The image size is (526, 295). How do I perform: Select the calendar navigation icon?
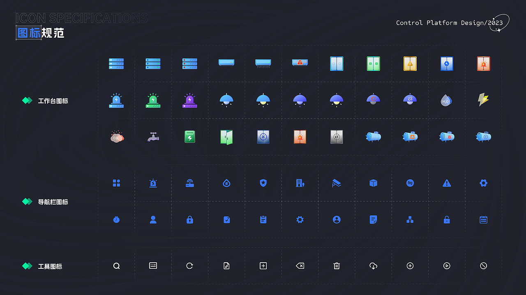pyautogui.click(x=483, y=220)
